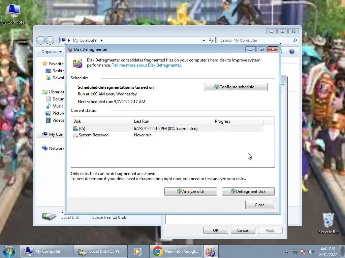
Task: Select the System Reserved disk row
Action: tap(167, 135)
